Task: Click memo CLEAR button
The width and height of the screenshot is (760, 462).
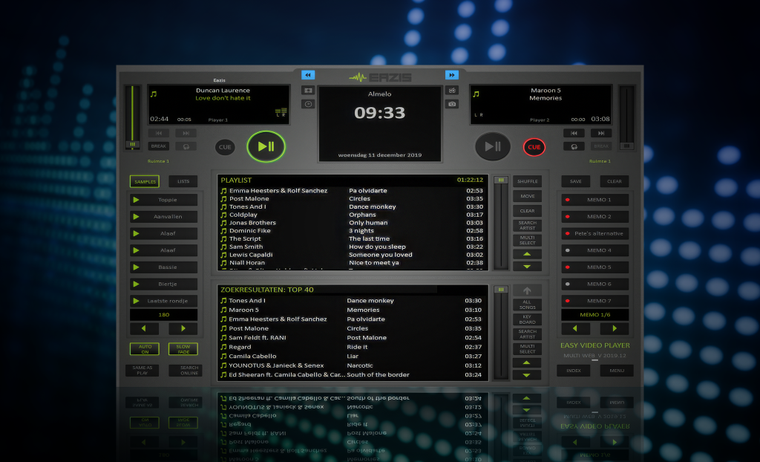Action: pyautogui.click(x=615, y=181)
